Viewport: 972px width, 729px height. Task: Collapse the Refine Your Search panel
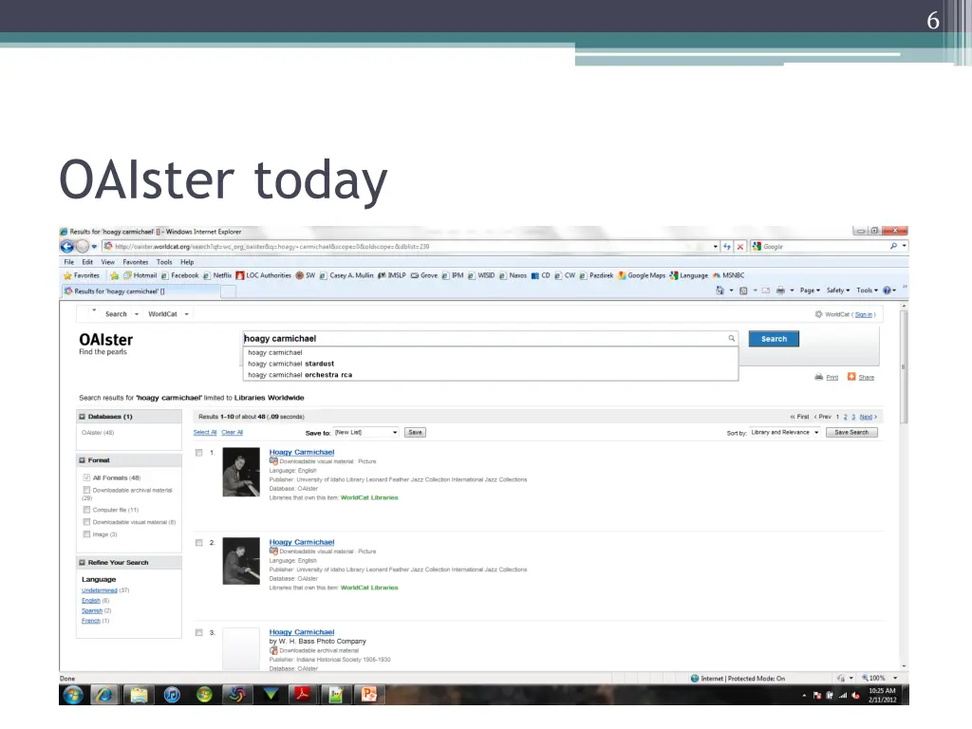(x=82, y=562)
